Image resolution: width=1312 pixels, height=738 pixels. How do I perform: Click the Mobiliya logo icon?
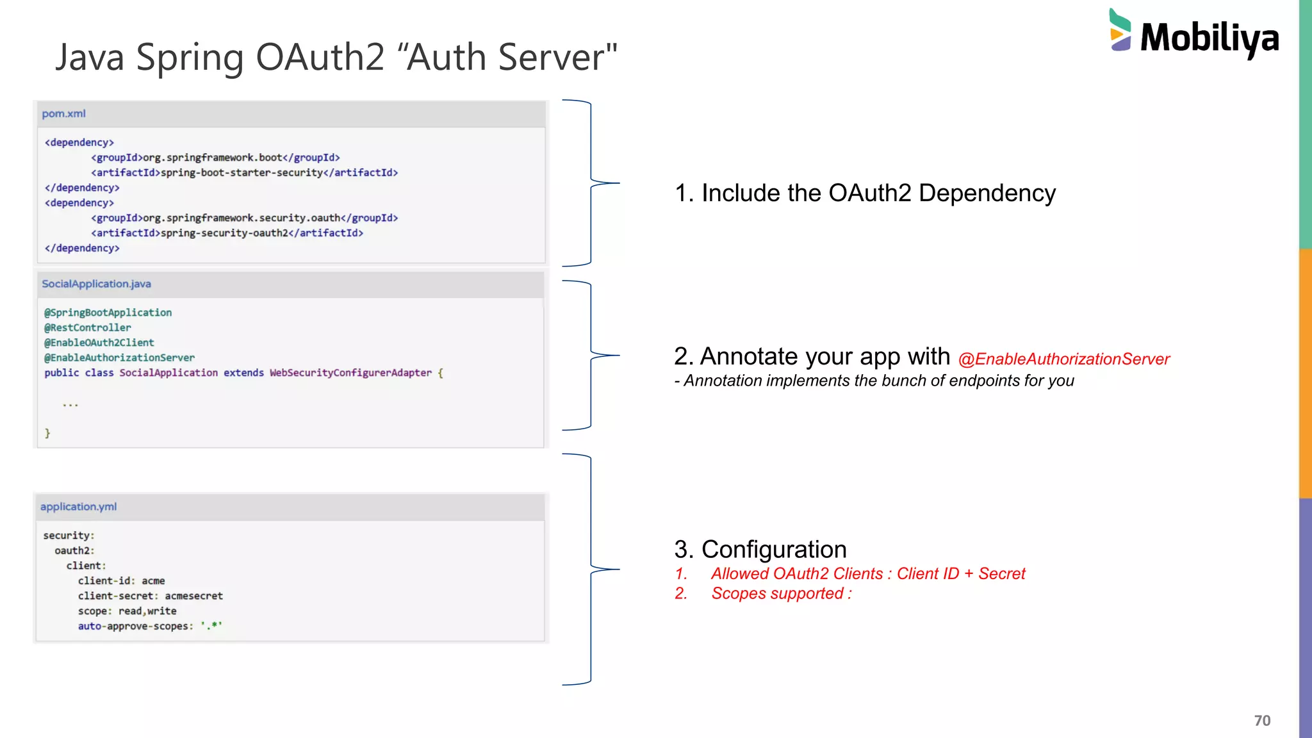click(x=1120, y=29)
